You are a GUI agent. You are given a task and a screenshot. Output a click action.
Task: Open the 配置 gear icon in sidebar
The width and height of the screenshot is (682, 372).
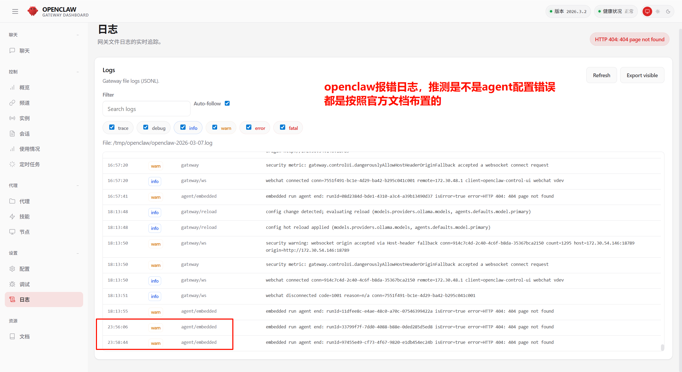click(x=12, y=269)
